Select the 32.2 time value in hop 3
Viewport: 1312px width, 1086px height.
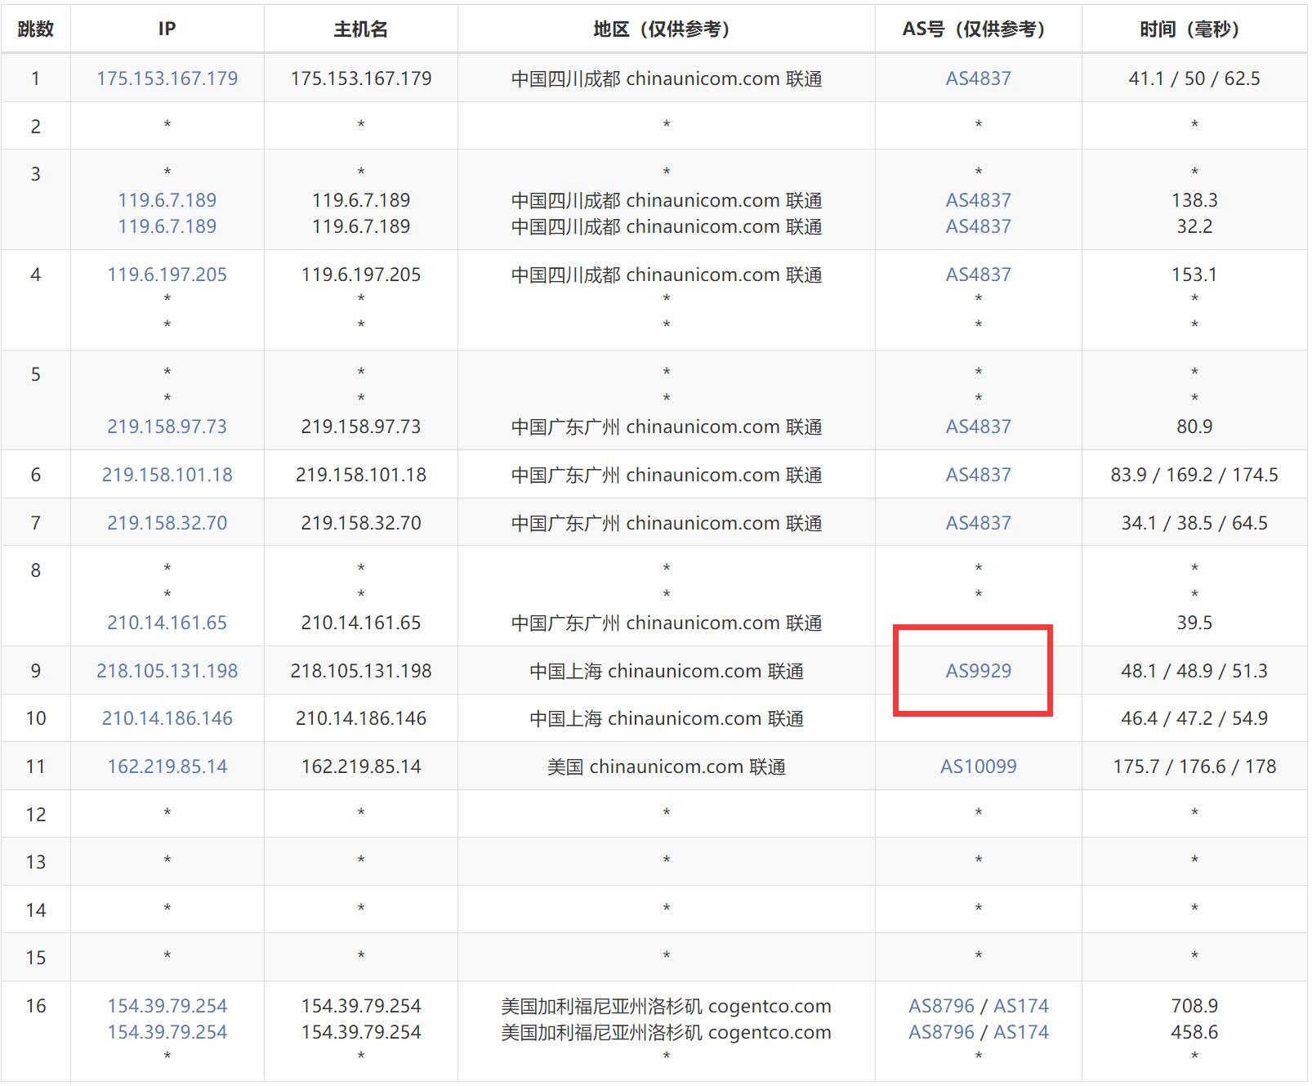(1194, 226)
